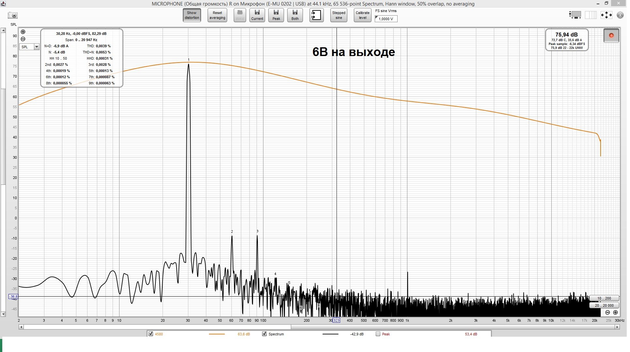Uncheck the 4580 trace checkbox

pos(151,334)
